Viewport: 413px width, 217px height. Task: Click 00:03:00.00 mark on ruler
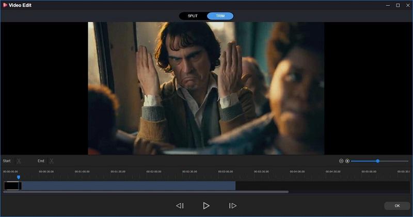[226, 172]
